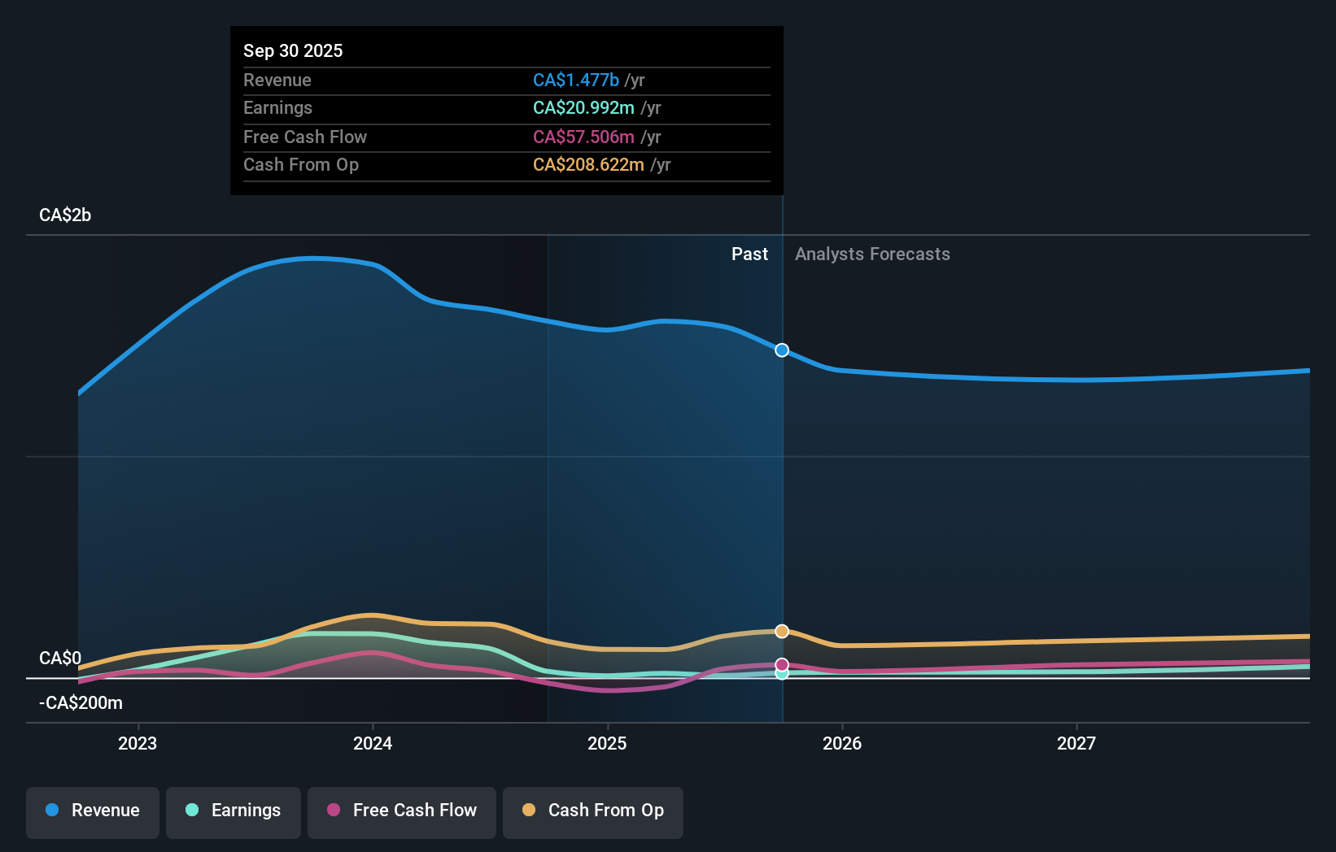Select the pink Free Cash Flow chart marker
This screenshot has width=1336, height=852.
coord(781,663)
